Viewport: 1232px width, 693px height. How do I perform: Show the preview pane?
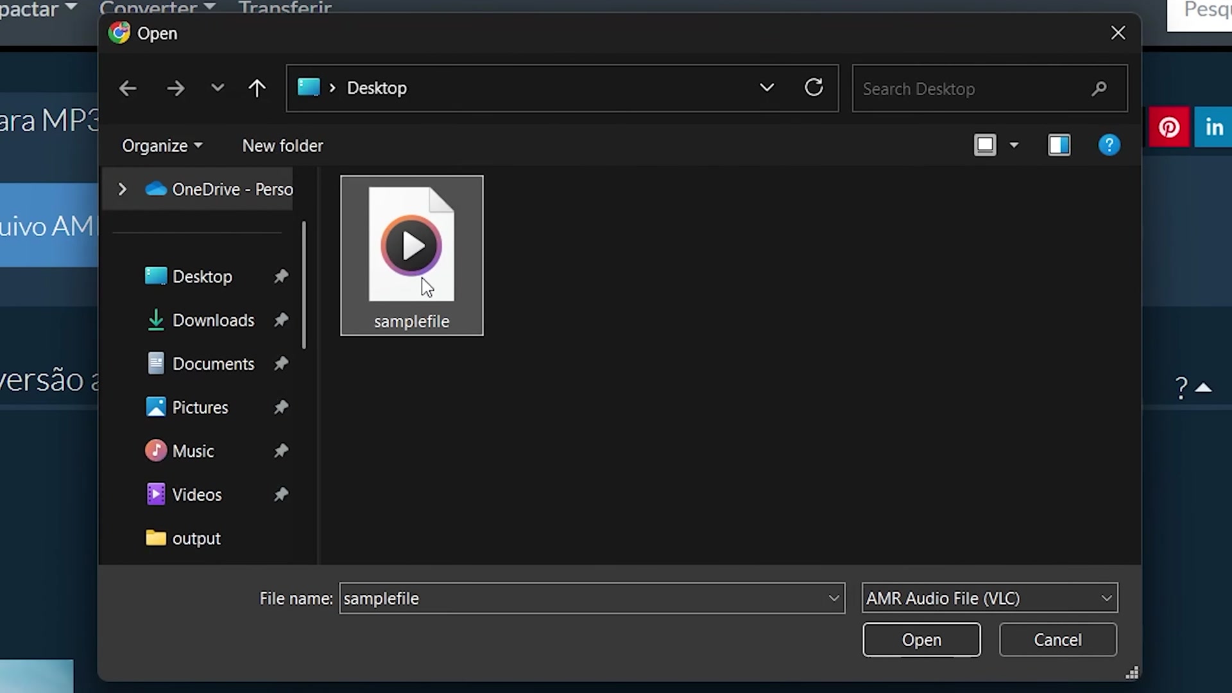tap(1059, 145)
